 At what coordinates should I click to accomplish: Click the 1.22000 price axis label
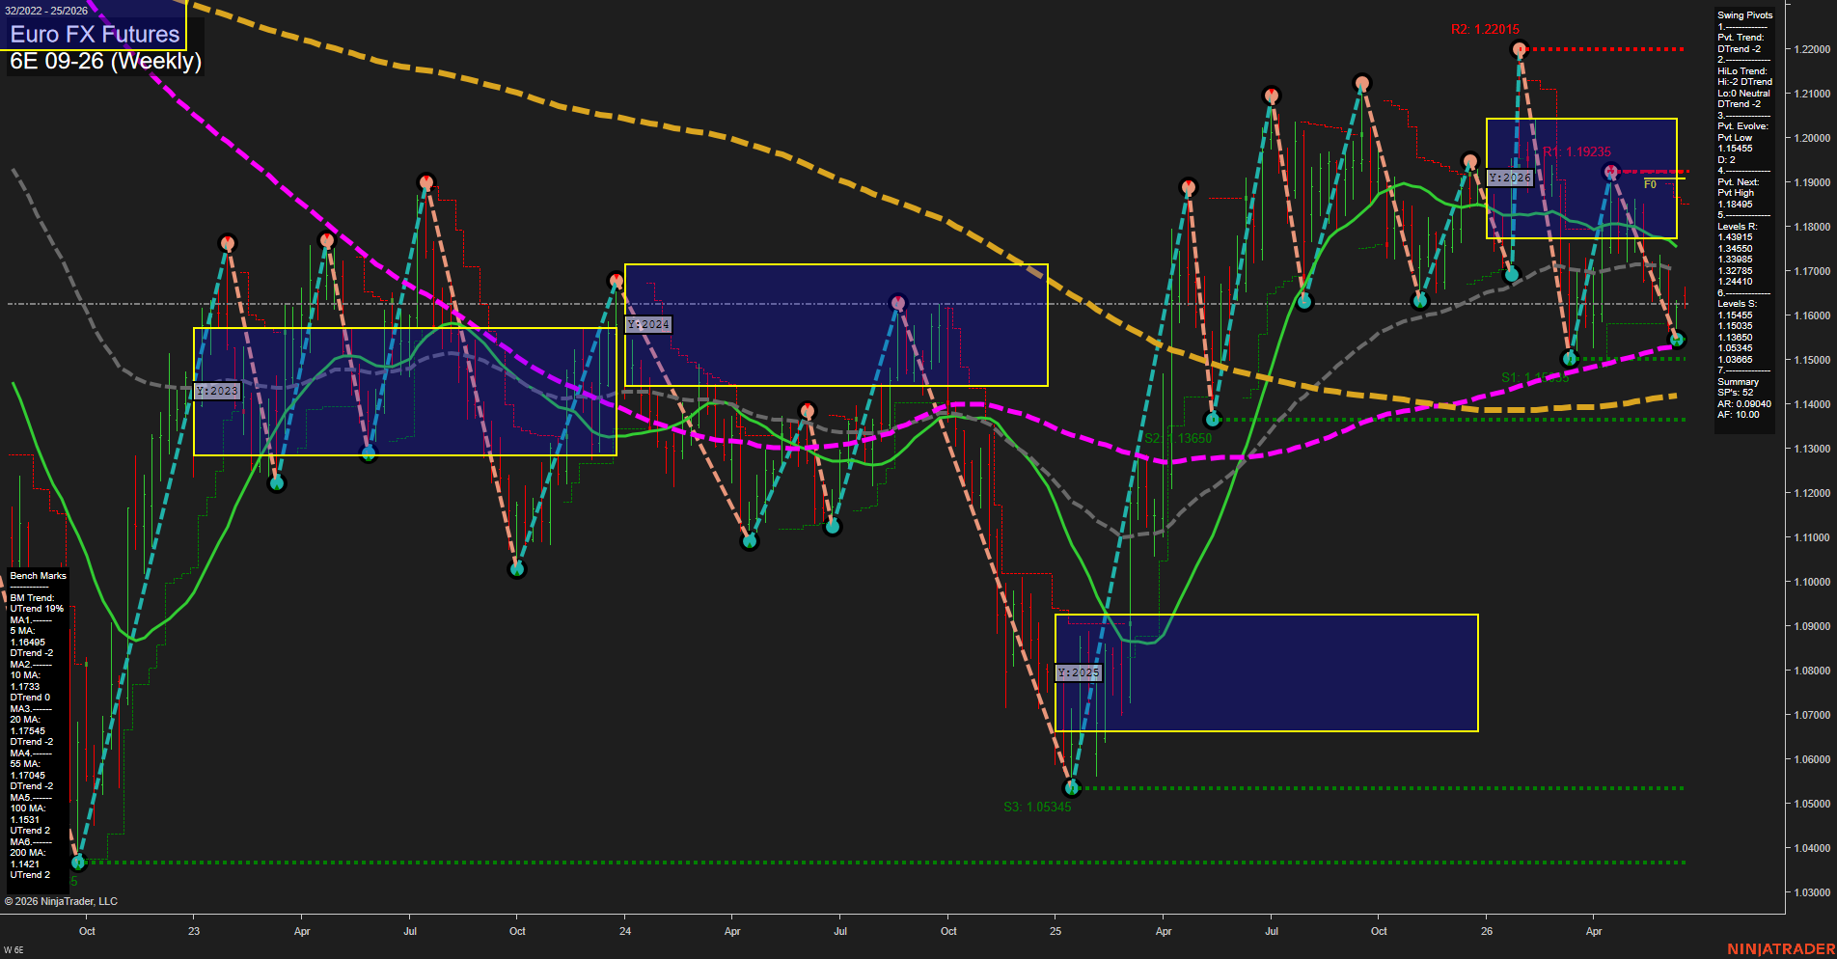(x=1811, y=49)
